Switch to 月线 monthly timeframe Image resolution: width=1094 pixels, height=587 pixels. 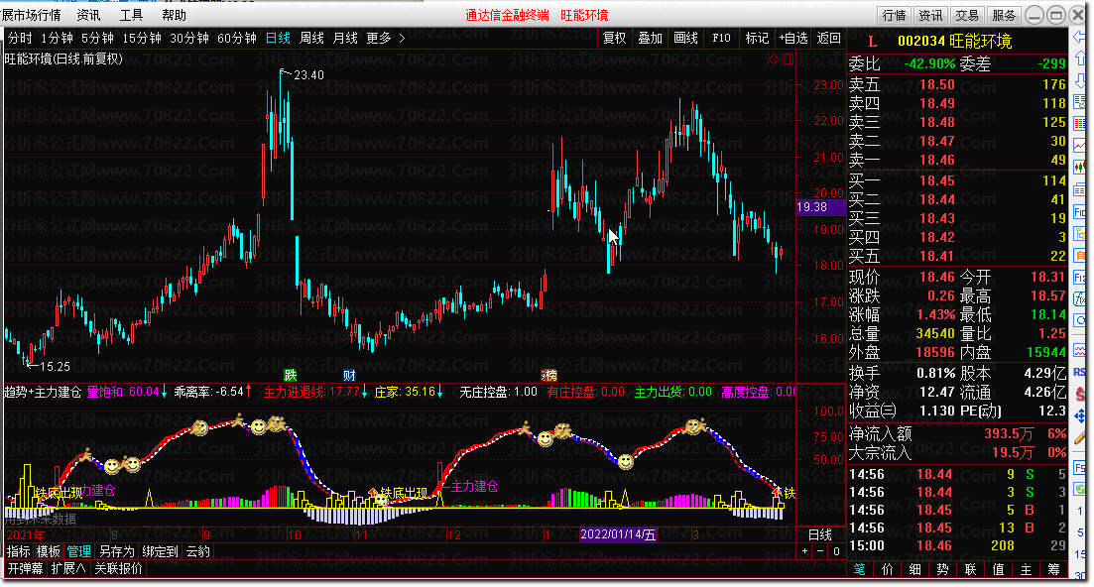click(x=345, y=39)
